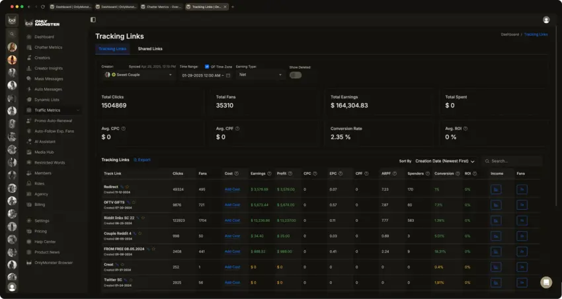Switch to first Dashboard browser tab
The image size is (562, 299).
(71, 7)
